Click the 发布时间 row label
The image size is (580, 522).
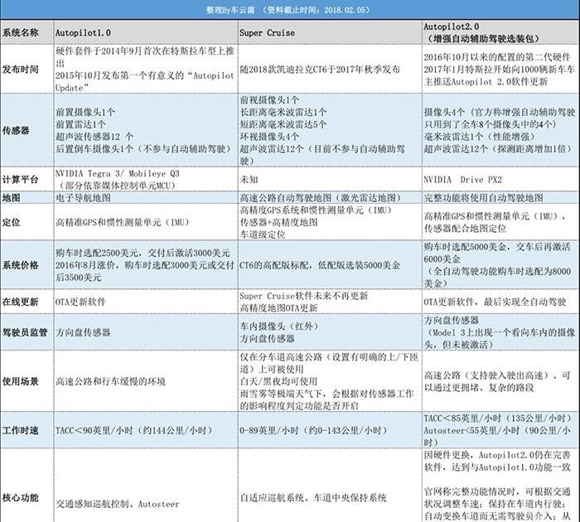click(x=22, y=70)
